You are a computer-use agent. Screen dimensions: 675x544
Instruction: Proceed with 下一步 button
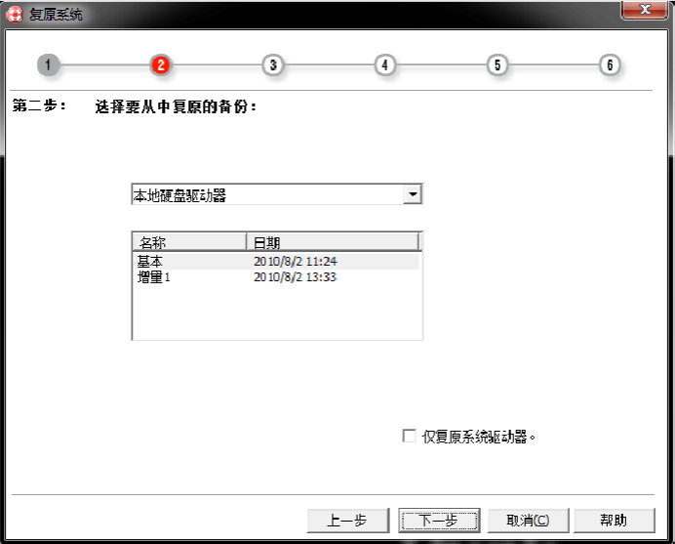tap(438, 521)
